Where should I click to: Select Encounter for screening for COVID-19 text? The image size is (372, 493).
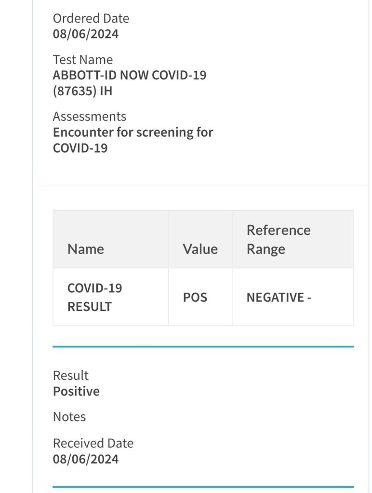(133, 140)
